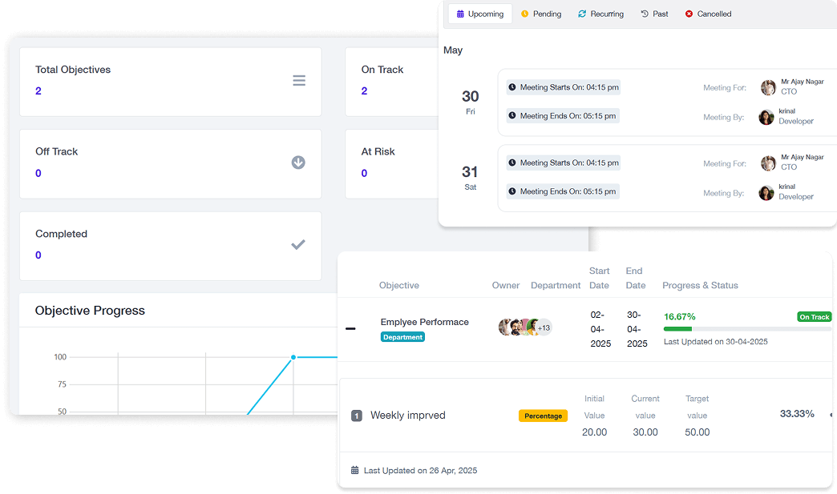Click the clock icon beside May 30 meeting start
This screenshot has width=837, height=494.
click(512, 87)
